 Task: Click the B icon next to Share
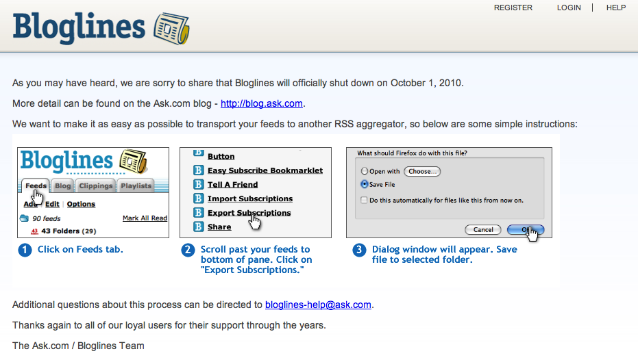(198, 227)
